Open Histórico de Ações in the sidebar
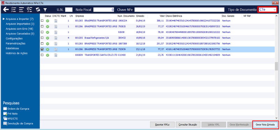Viewport: 280px width, 130px height. click(16, 53)
